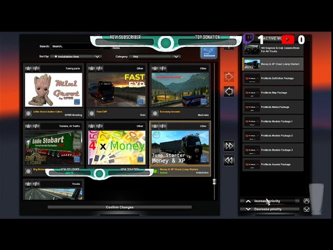Click into the Search mods field
This screenshot has height=250, width=333.
click(76, 46)
